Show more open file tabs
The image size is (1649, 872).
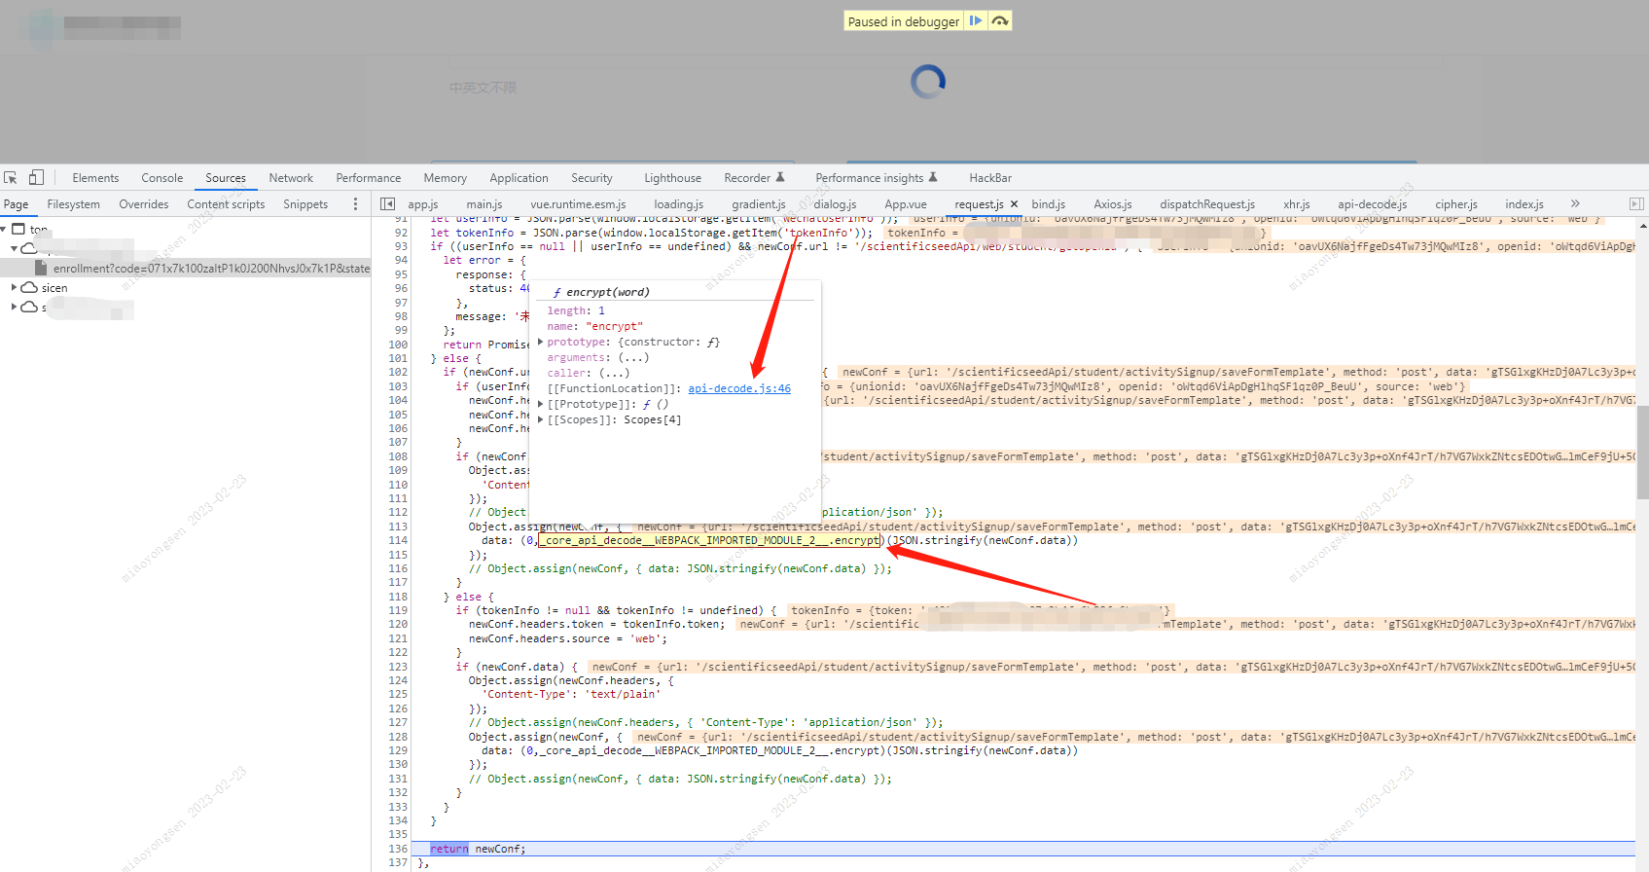point(1575,204)
